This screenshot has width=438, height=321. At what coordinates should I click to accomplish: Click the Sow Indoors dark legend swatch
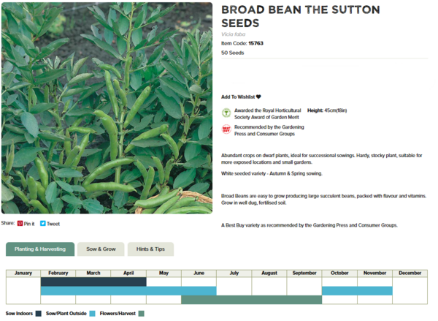(x=38, y=314)
